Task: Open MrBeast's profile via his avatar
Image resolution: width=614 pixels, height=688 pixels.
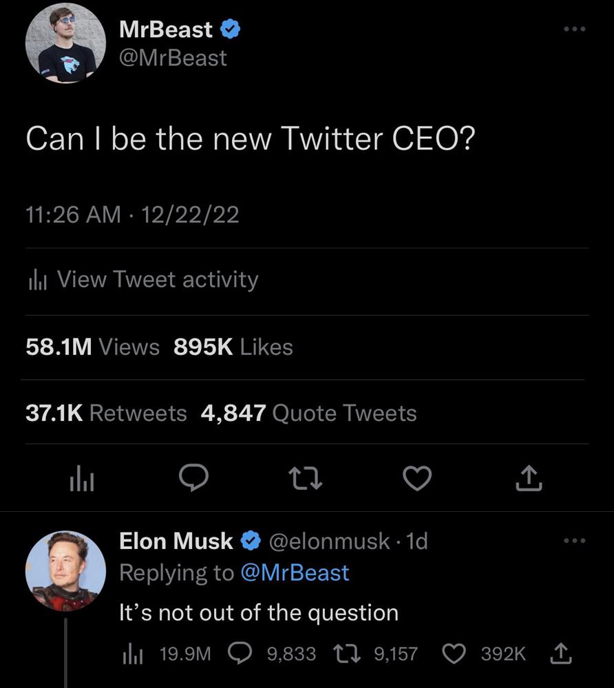Action: (65, 43)
